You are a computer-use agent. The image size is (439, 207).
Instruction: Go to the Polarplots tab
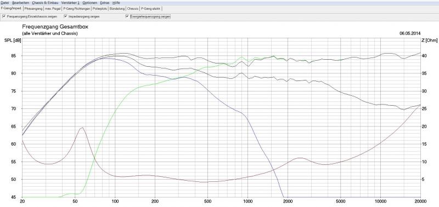pos(100,9)
